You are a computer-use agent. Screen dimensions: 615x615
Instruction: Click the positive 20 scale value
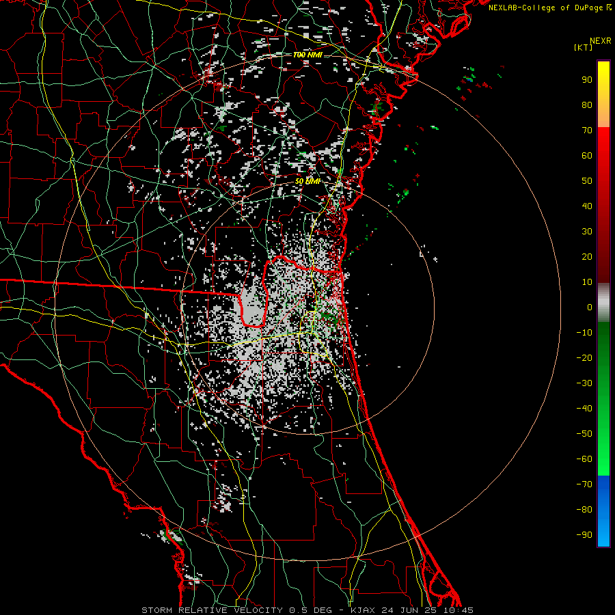(x=587, y=257)
